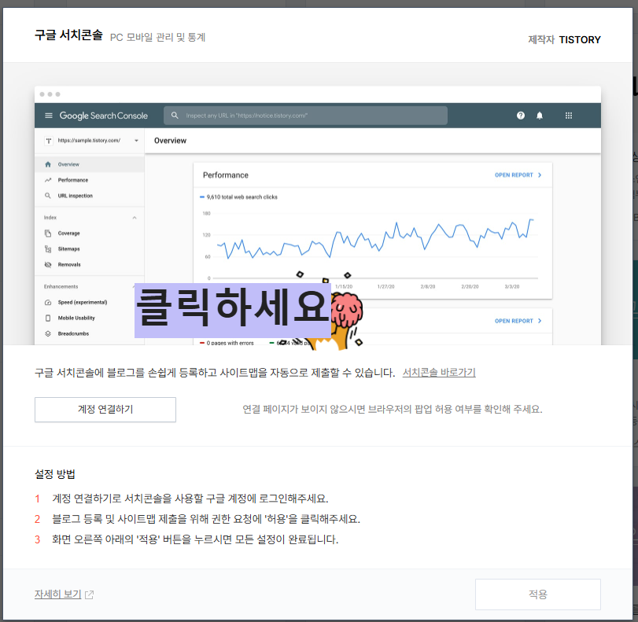Select the Breadcrumbs layers icon in sidebar
The width and height of the screenshot is (638, 622).
48,333
